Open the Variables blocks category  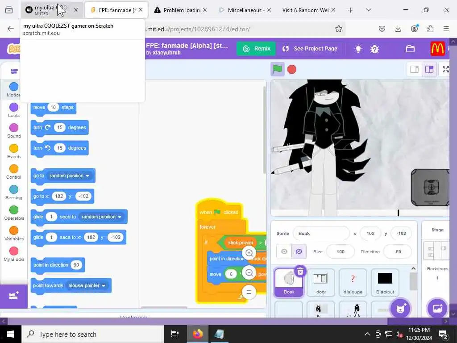point(14,234)
